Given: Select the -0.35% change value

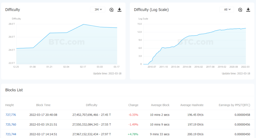Looking at the screenshot, I should [133, 115].
